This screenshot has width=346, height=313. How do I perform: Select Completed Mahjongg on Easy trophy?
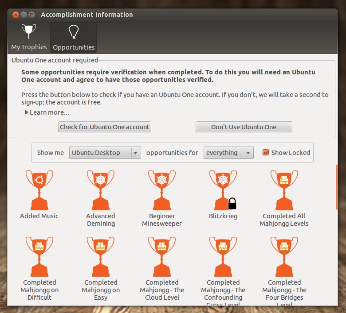[101, 256]
